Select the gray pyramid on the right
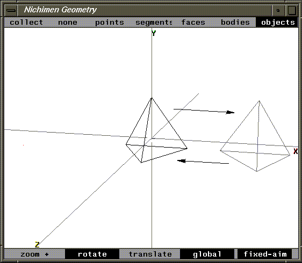 tap(255, 136)
